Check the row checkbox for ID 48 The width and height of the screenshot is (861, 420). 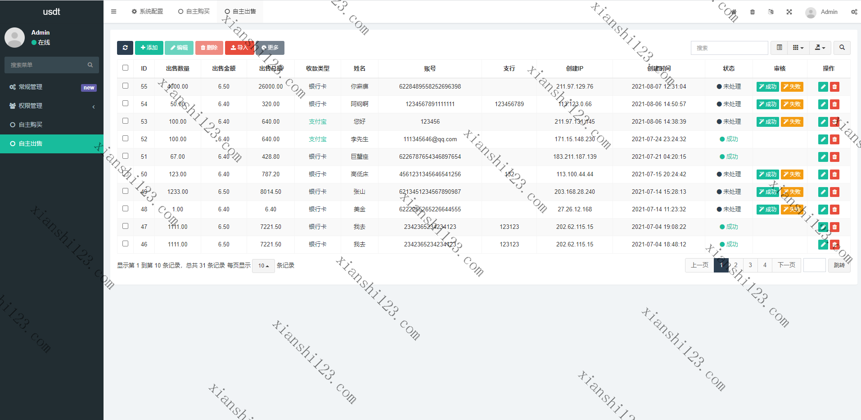pos(125,209)
